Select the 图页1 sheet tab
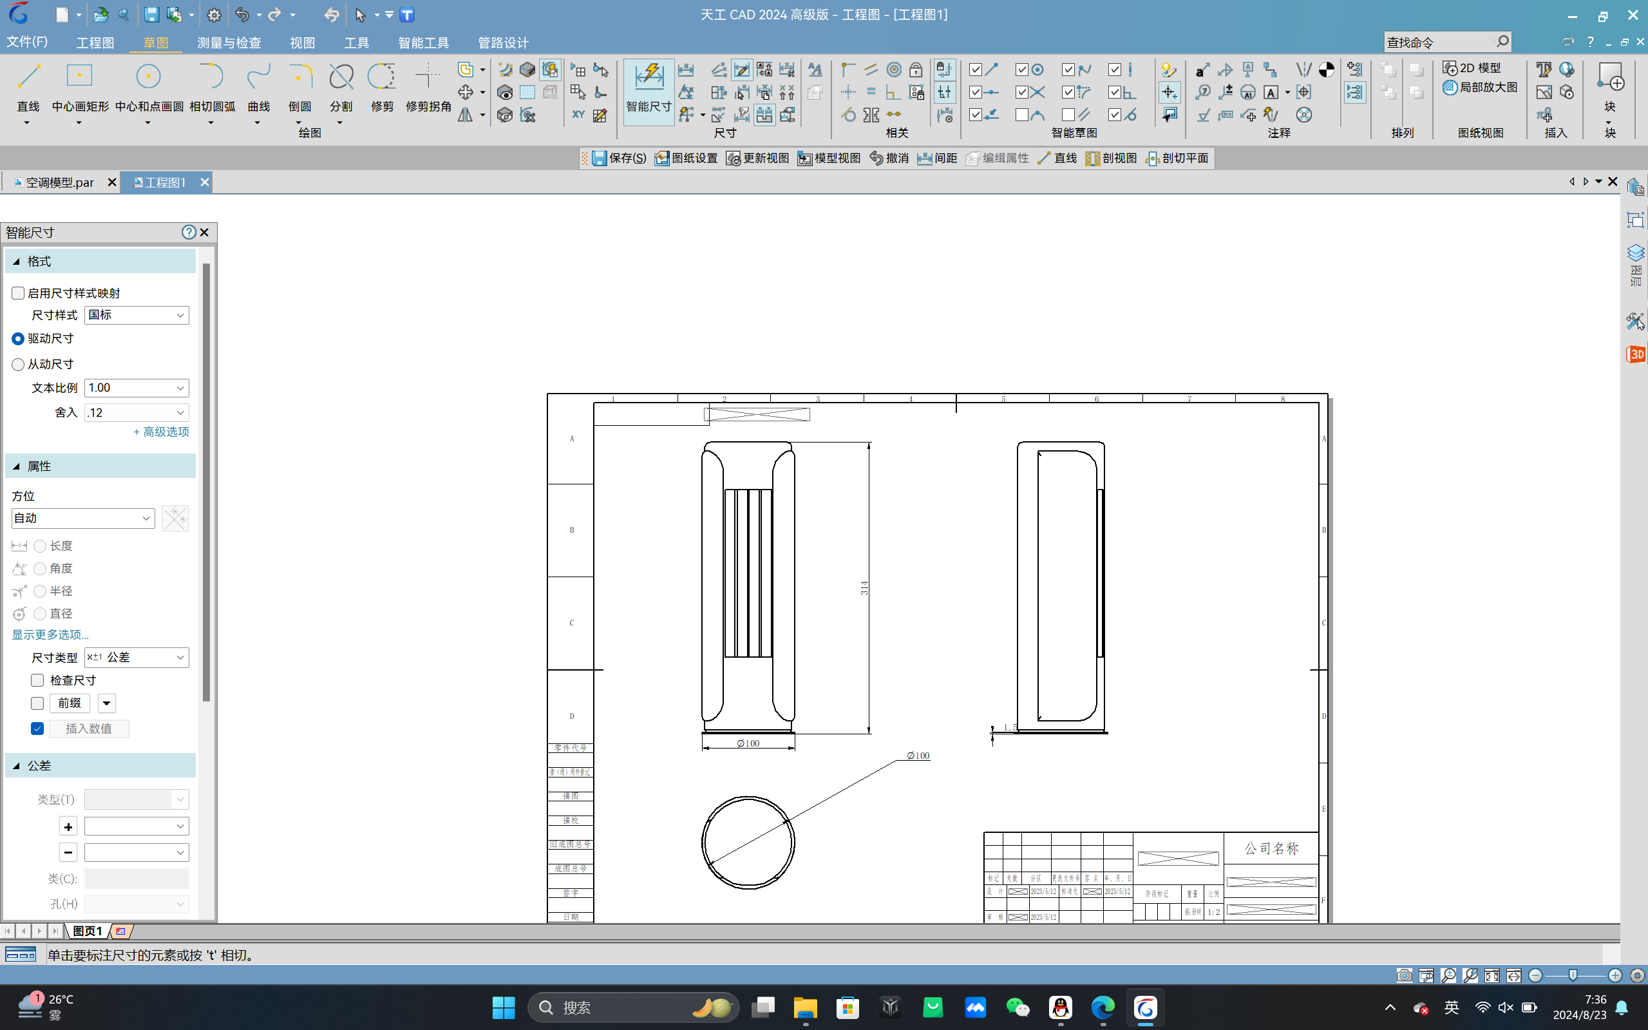The height and width of the screenshot is (1030, 1648). [87, 931]
